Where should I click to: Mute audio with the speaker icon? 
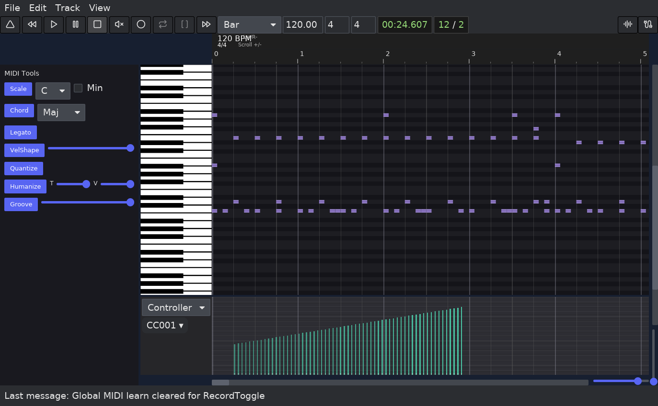coord(119,24)
